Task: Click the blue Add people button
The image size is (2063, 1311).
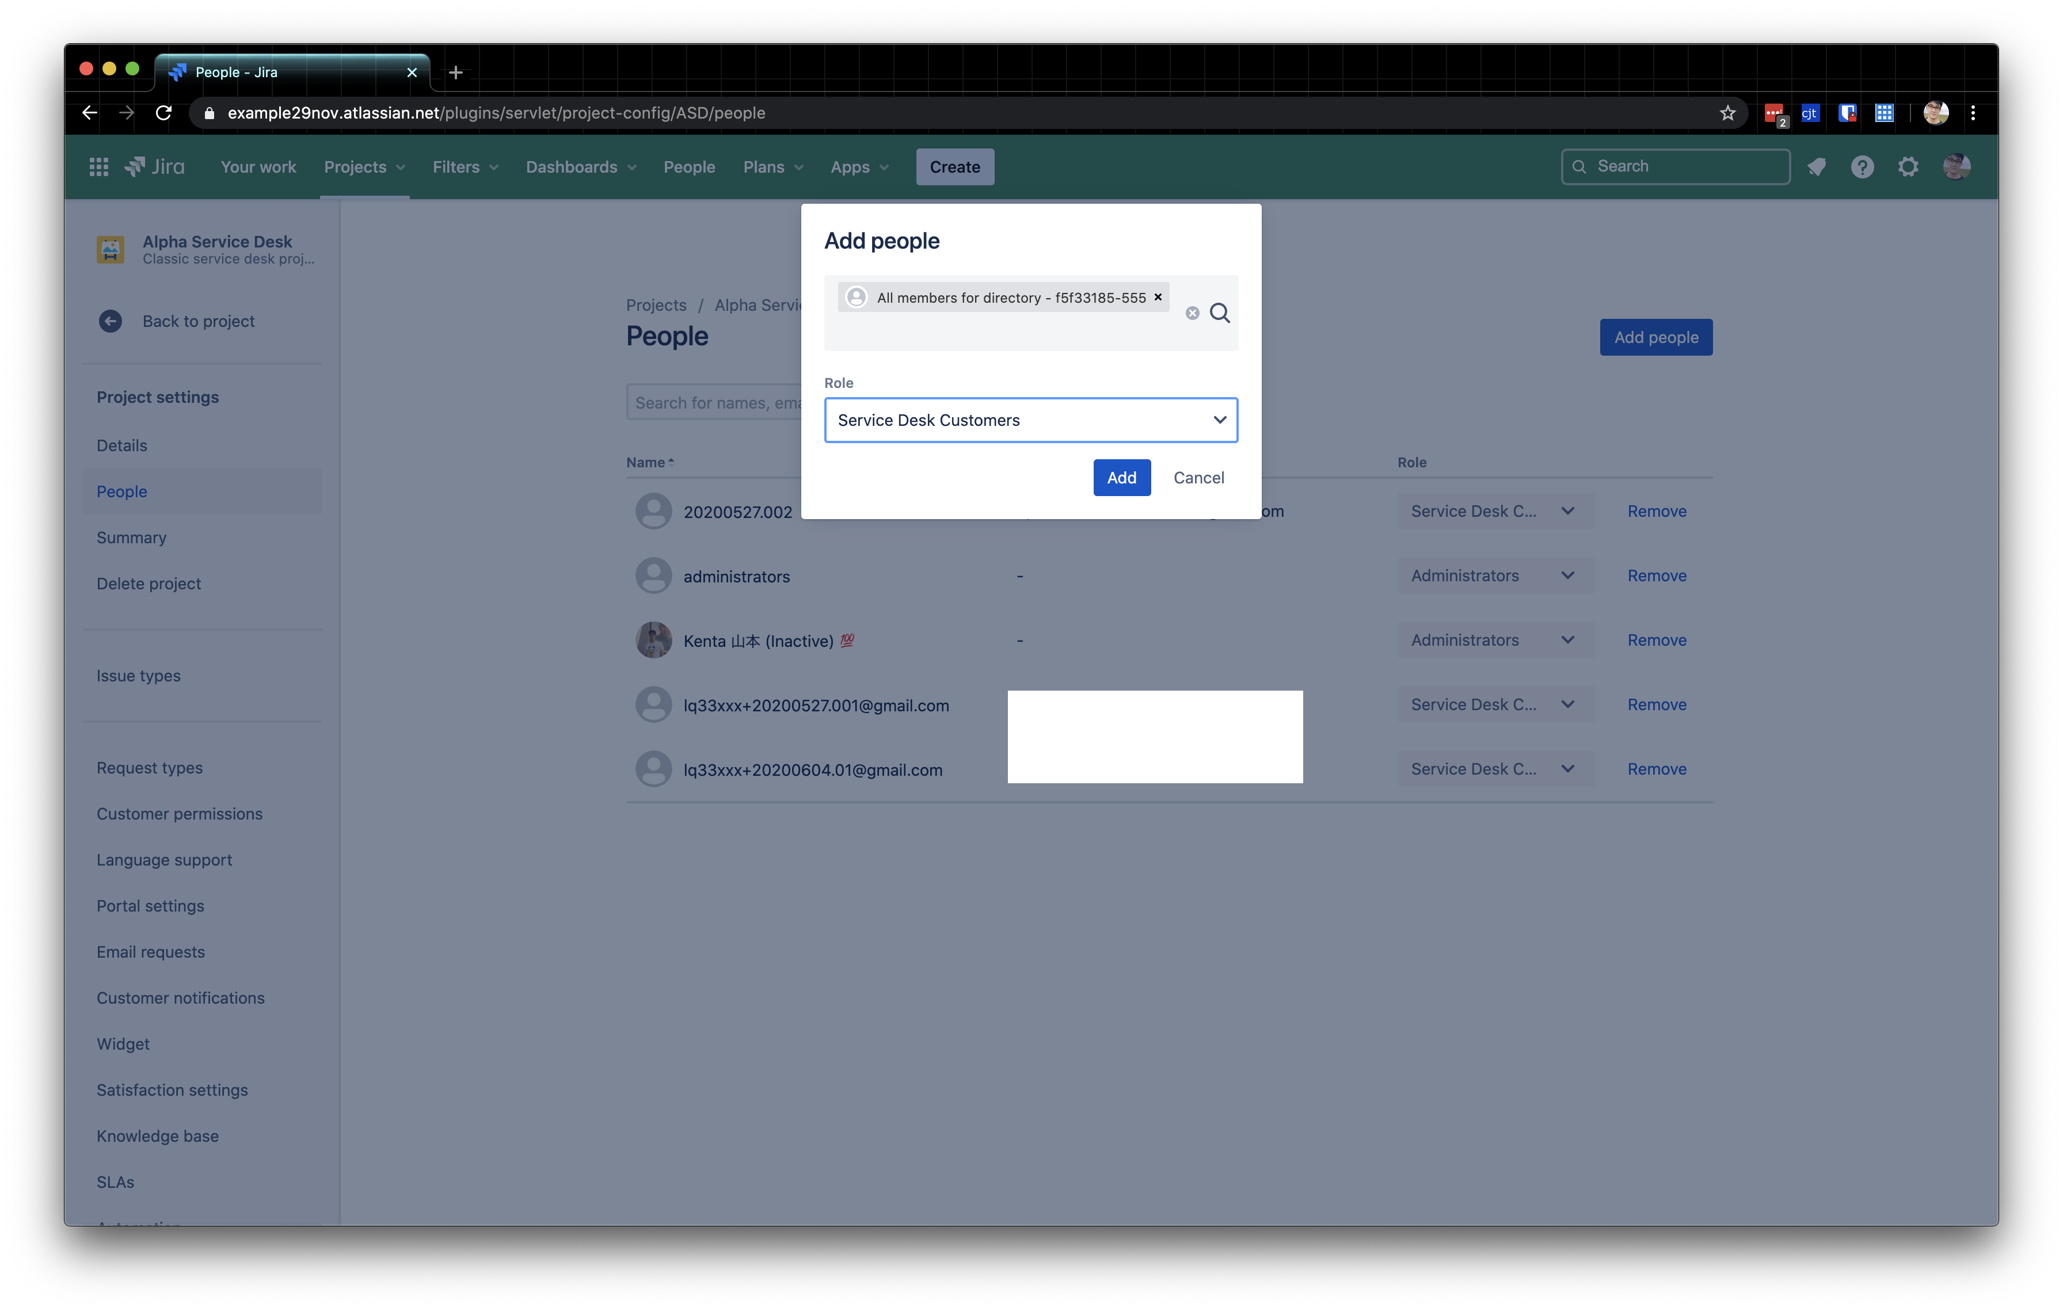Action: click(1655, 337)
